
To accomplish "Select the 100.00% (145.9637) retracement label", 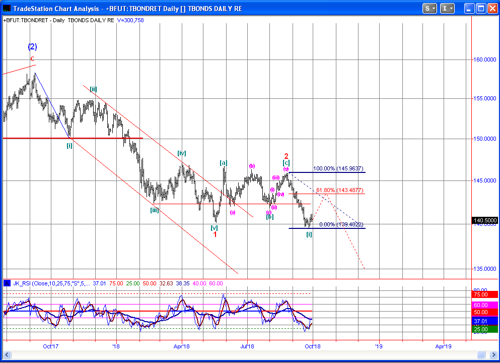I will coord(338,168).
